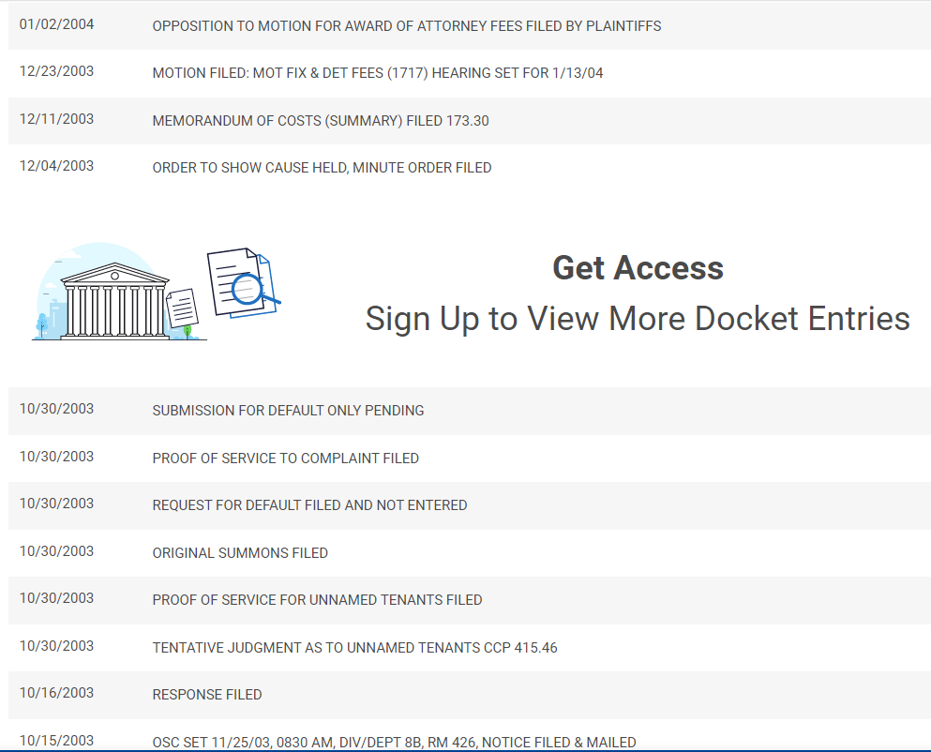Select the Memorandum of Costs filed 173.30 entry
The height and width of the screenshot is (752, 931).
point(320,121)
